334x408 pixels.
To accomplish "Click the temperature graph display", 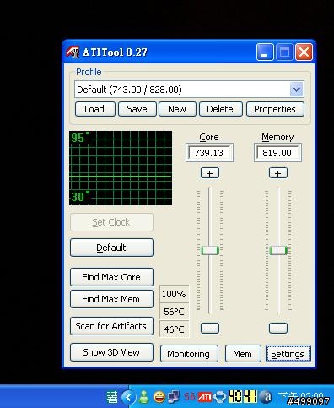I will 121,168.
